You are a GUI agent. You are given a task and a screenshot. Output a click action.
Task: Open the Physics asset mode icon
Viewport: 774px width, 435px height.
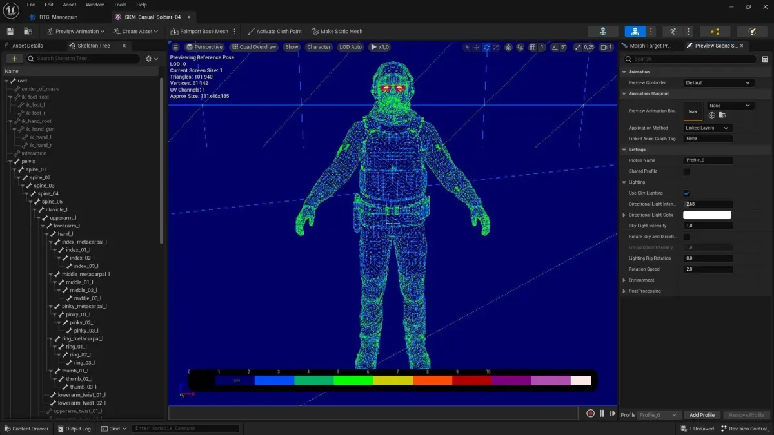751,31
